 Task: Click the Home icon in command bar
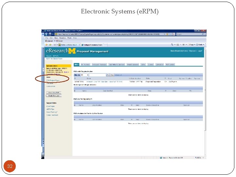click(172, 45)
